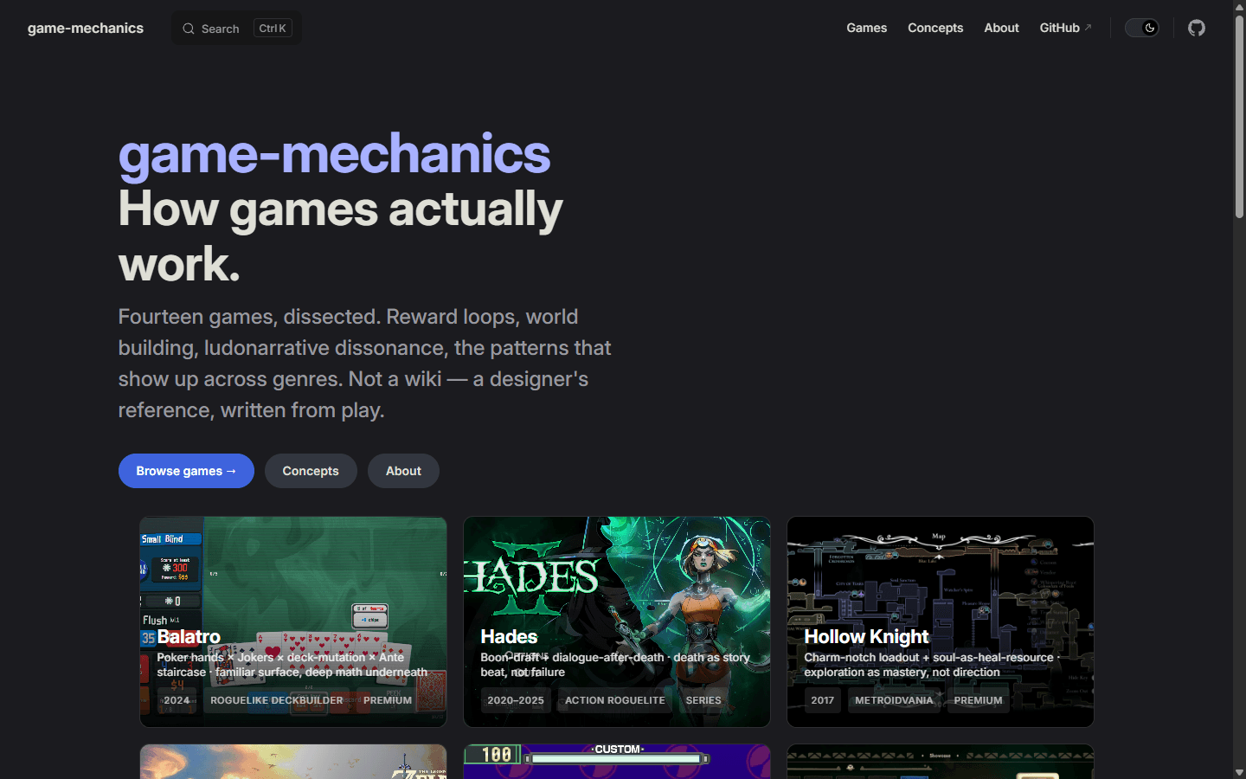This screenshot has width=1246, height=779.
Task: Click the scroll up arrow of page scrollbar
Action: 1239,7
